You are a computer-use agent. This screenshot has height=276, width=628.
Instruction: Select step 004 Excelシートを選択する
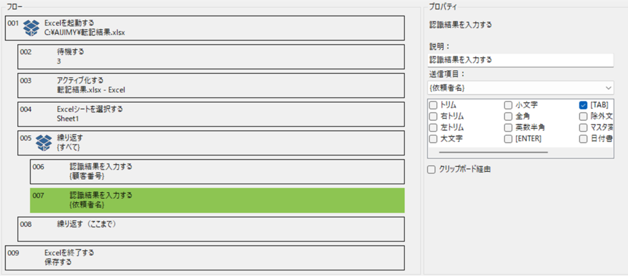pos(210,114)
